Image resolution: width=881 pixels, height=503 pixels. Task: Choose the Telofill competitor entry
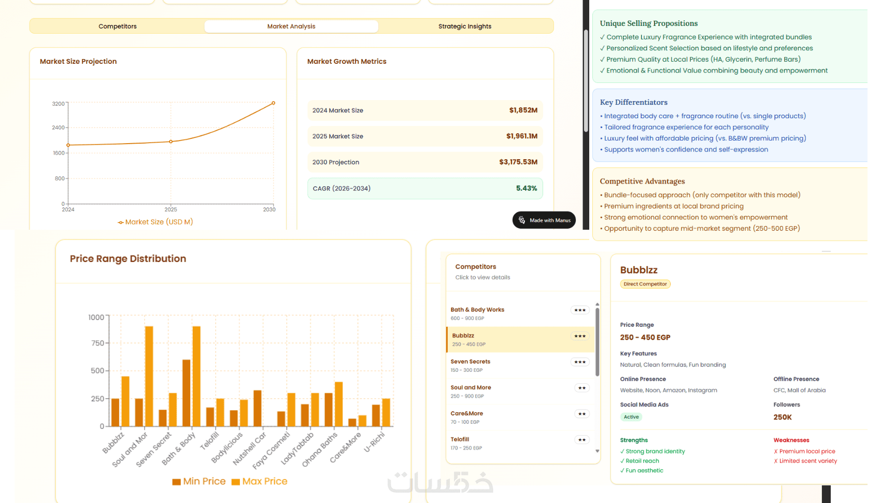[x=520, y=443]
